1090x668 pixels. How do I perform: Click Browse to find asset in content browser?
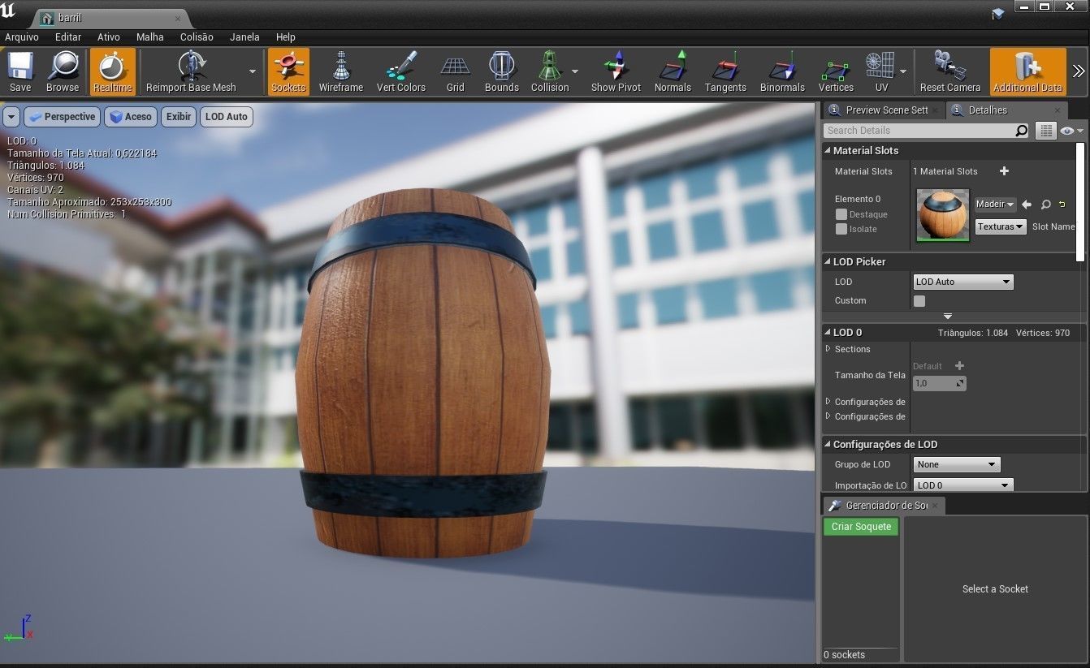pos(63,71)
